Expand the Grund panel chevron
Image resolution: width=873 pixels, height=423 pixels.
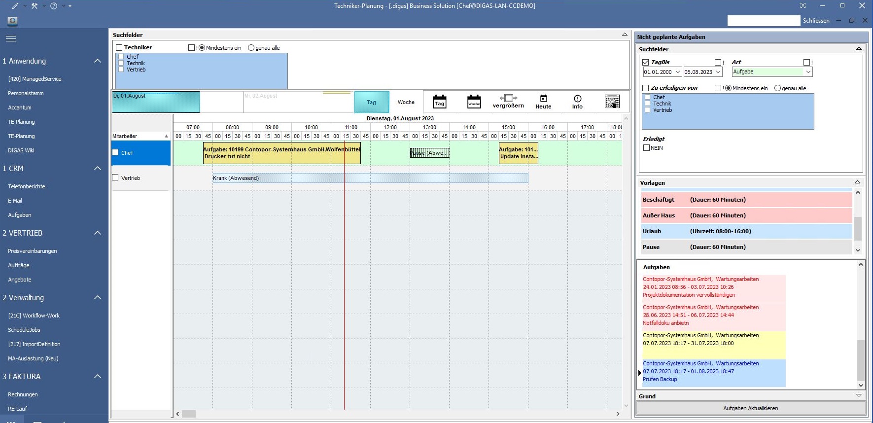(858, 395)
